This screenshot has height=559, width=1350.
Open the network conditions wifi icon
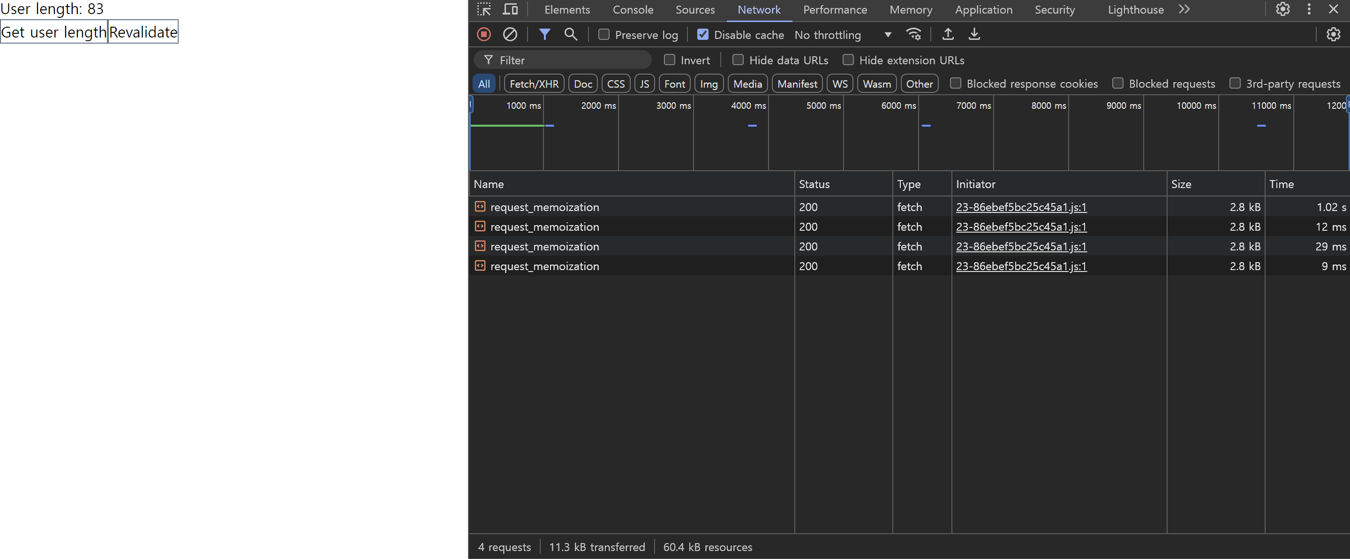[913, 35]
